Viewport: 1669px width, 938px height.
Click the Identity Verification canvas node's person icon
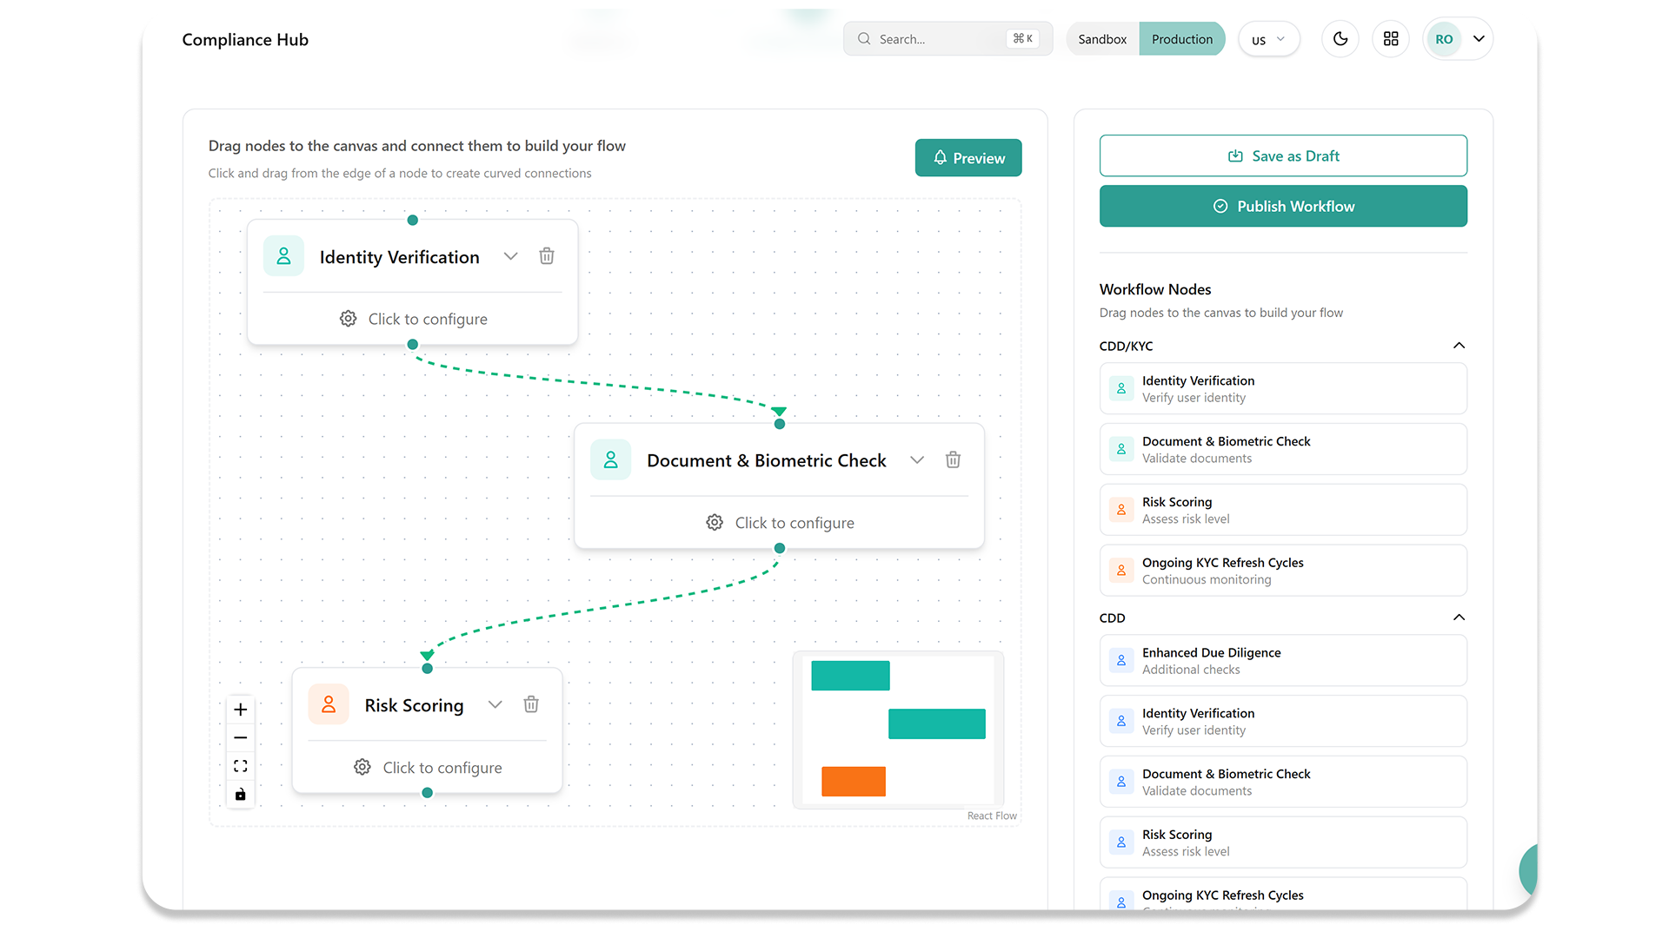[283, 256]
